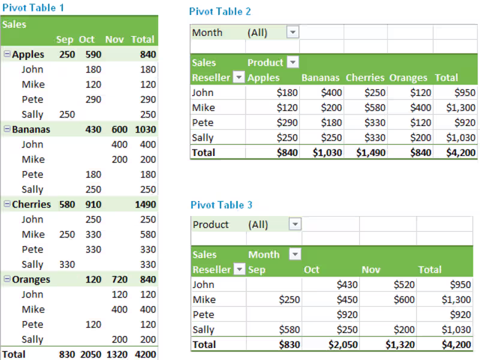Click the Pivot Table 3 title
The height and width of the screenshot is (360, 480).
221,205
